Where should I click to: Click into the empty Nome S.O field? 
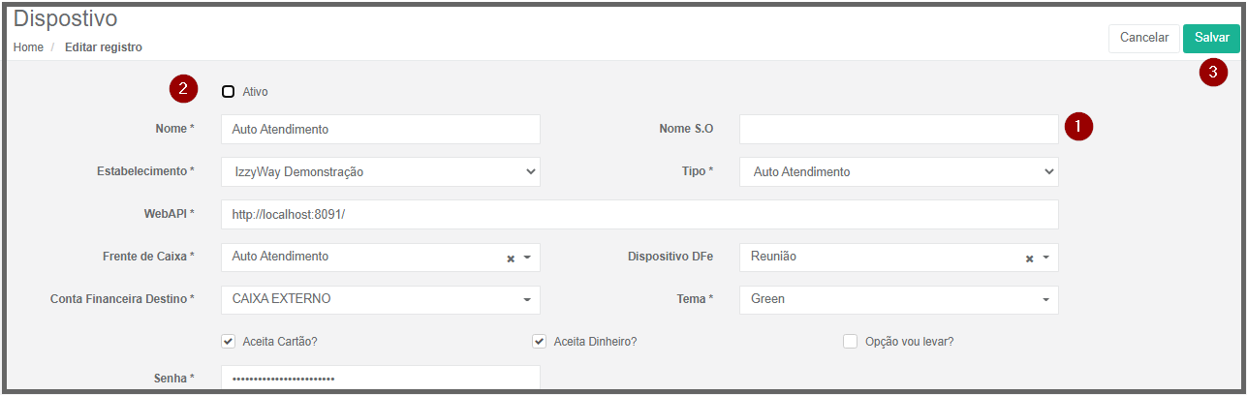[x=899, y=129]
